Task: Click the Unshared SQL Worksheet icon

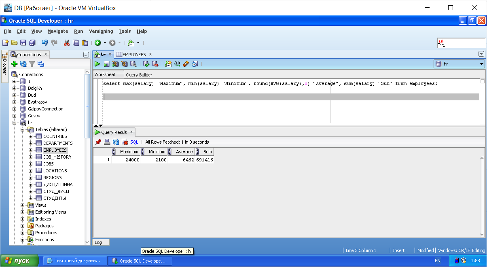Action: pyautogui.click(x=168, y=64)
